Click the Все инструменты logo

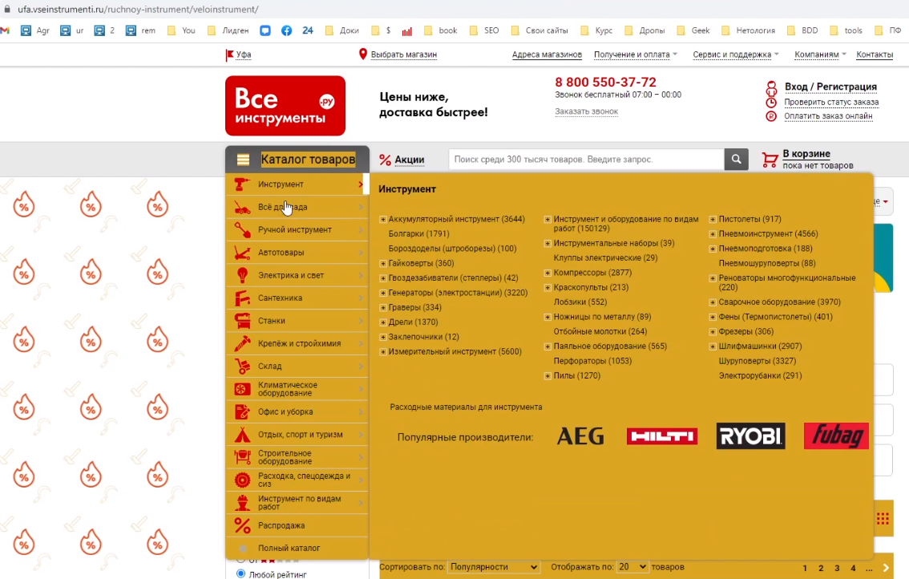285,106
